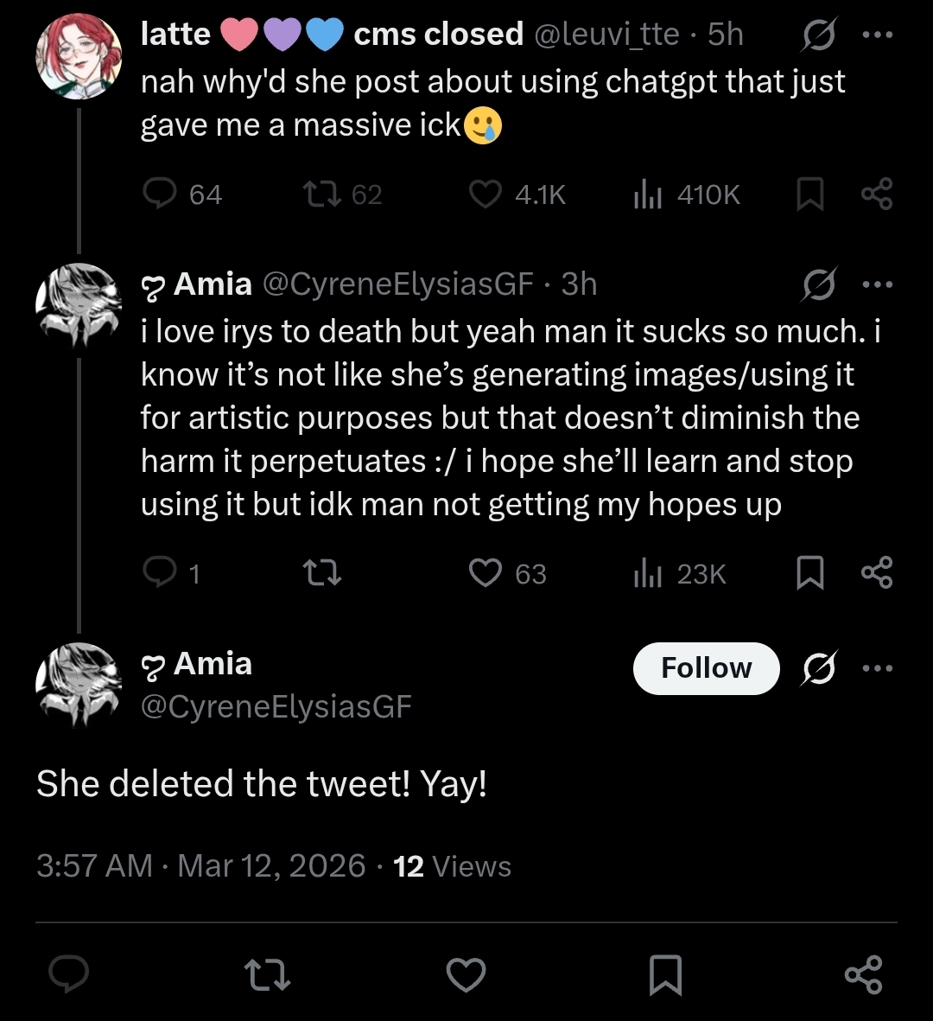933x1021 pixels.
Task: Open the @leuvi_tte profile handle
Action: (610, 35)
